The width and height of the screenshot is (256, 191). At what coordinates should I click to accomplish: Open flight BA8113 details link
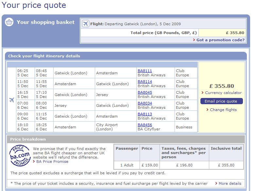[x=145, y=114]
